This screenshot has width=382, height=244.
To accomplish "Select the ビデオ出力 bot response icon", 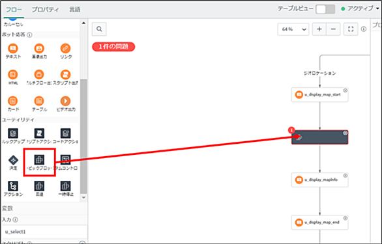I will [65, 101].
